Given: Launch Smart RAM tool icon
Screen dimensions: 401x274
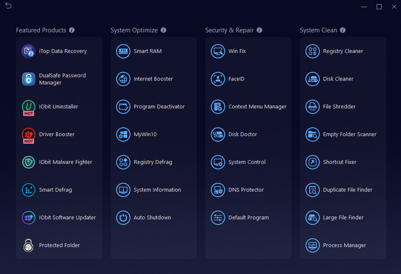Looking at the screenshot, I should point(123,51).
